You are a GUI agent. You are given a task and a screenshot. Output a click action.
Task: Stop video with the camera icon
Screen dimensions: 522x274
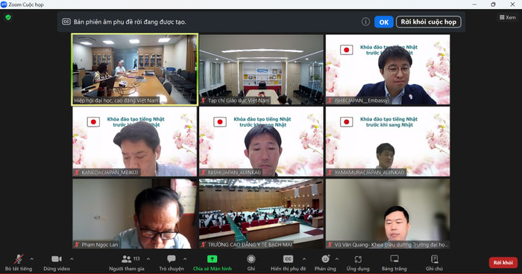56,258
